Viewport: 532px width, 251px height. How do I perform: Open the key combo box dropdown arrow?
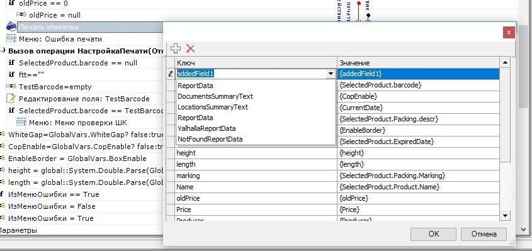(330, 74)
